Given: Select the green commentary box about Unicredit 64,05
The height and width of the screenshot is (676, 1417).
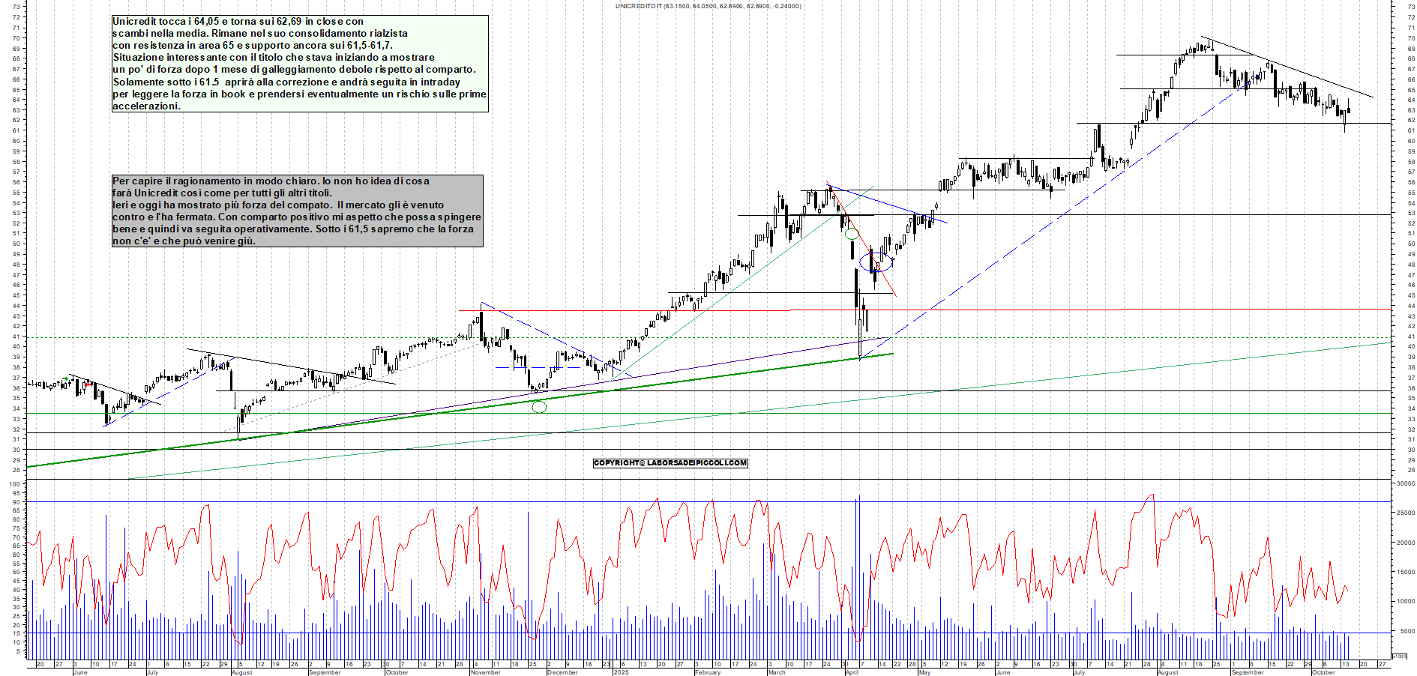Looking at the screenshot, I should (x=300, y=64).
